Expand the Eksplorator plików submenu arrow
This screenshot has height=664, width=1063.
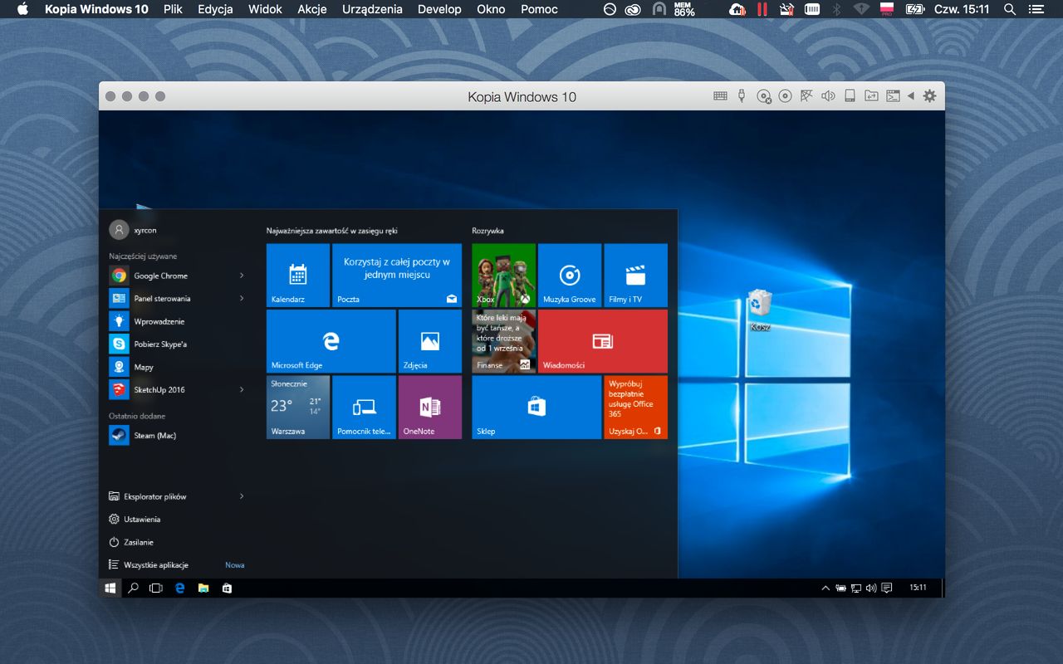242,496
